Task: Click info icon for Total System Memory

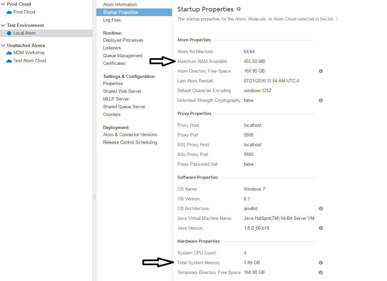Action: click(x=321, y=263)
